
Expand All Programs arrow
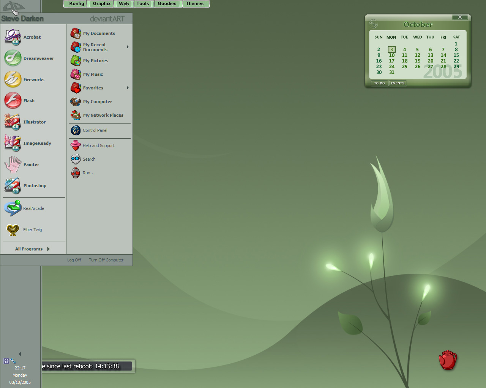(x=48, y=249)
